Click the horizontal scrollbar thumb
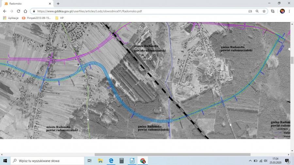Screen dimensions: 294x165 tap(172, 155)
